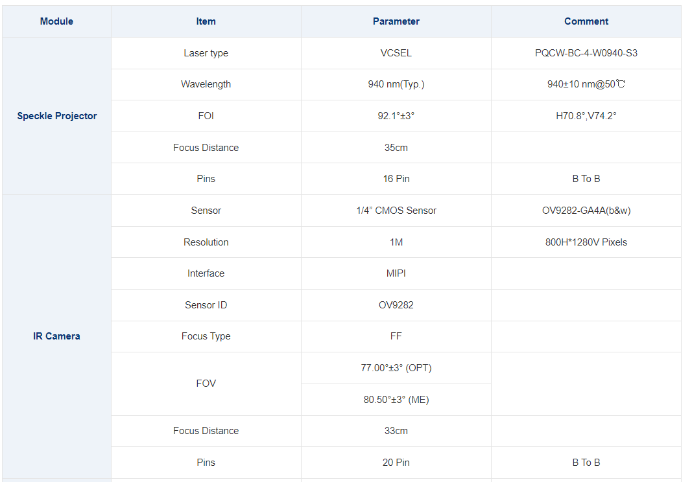Viewport: 692px width, 482px height.
Task: Click the Comment column header
Action: (x=586, y=21)
